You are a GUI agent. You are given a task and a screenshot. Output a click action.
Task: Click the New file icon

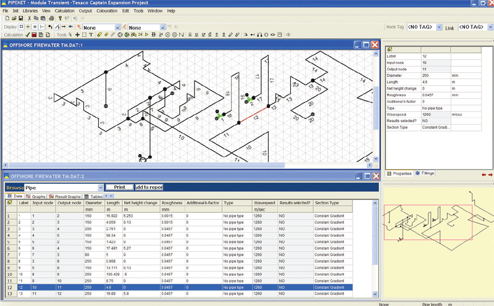(x=7, y=19)
